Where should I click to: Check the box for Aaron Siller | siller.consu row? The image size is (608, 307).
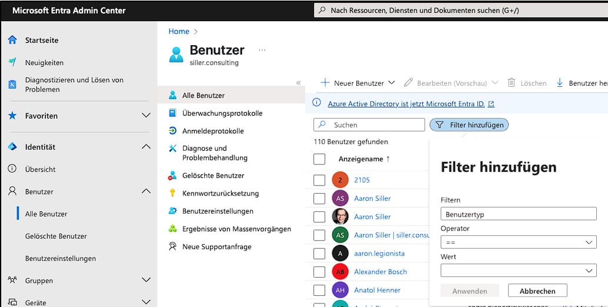point(319,235)
